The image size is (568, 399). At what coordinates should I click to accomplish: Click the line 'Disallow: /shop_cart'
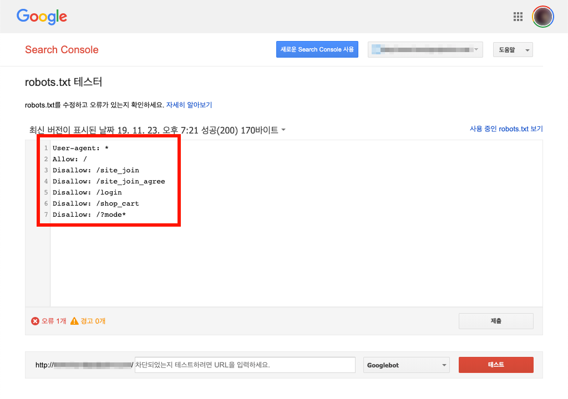click(x=95, y=203)
